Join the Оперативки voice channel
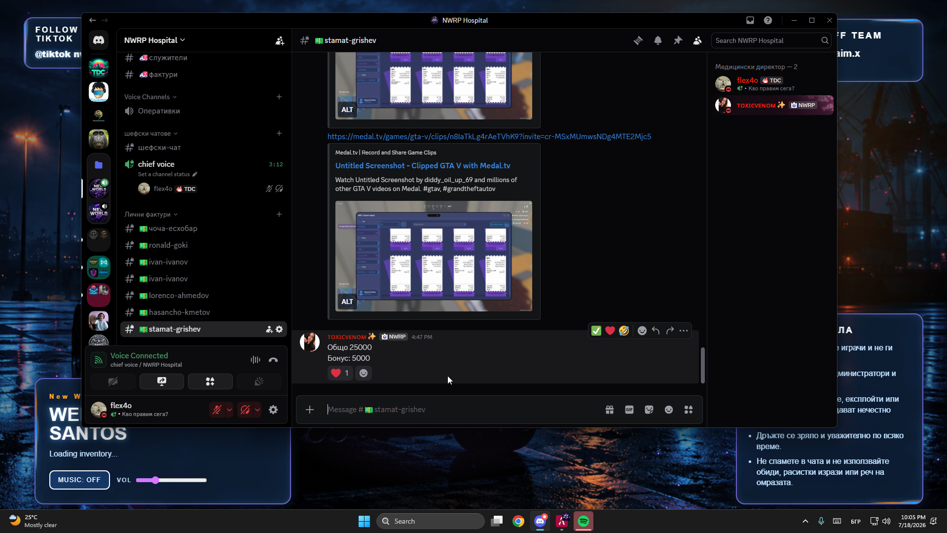 (204, 111)
